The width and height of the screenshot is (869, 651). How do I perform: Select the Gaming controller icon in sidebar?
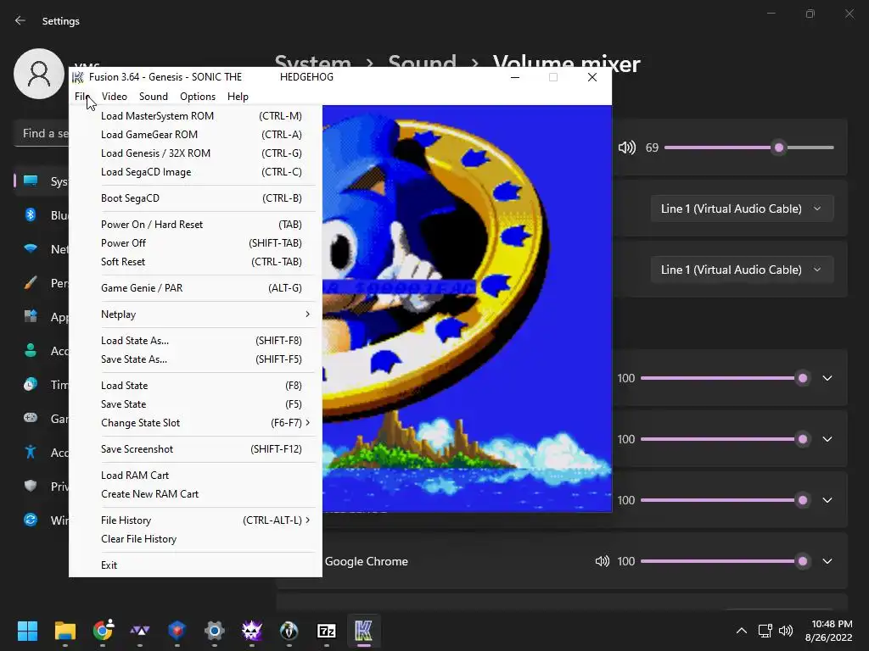point(31,418)
